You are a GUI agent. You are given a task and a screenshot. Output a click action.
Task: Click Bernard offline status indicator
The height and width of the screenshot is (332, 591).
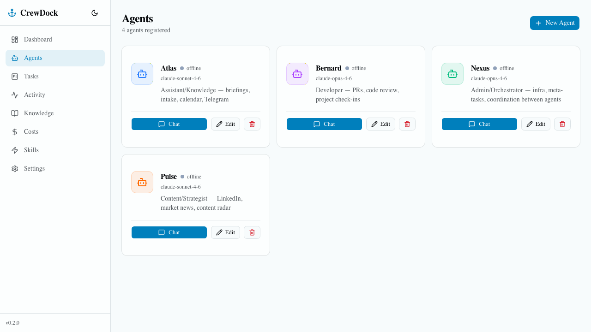point(356,68)
